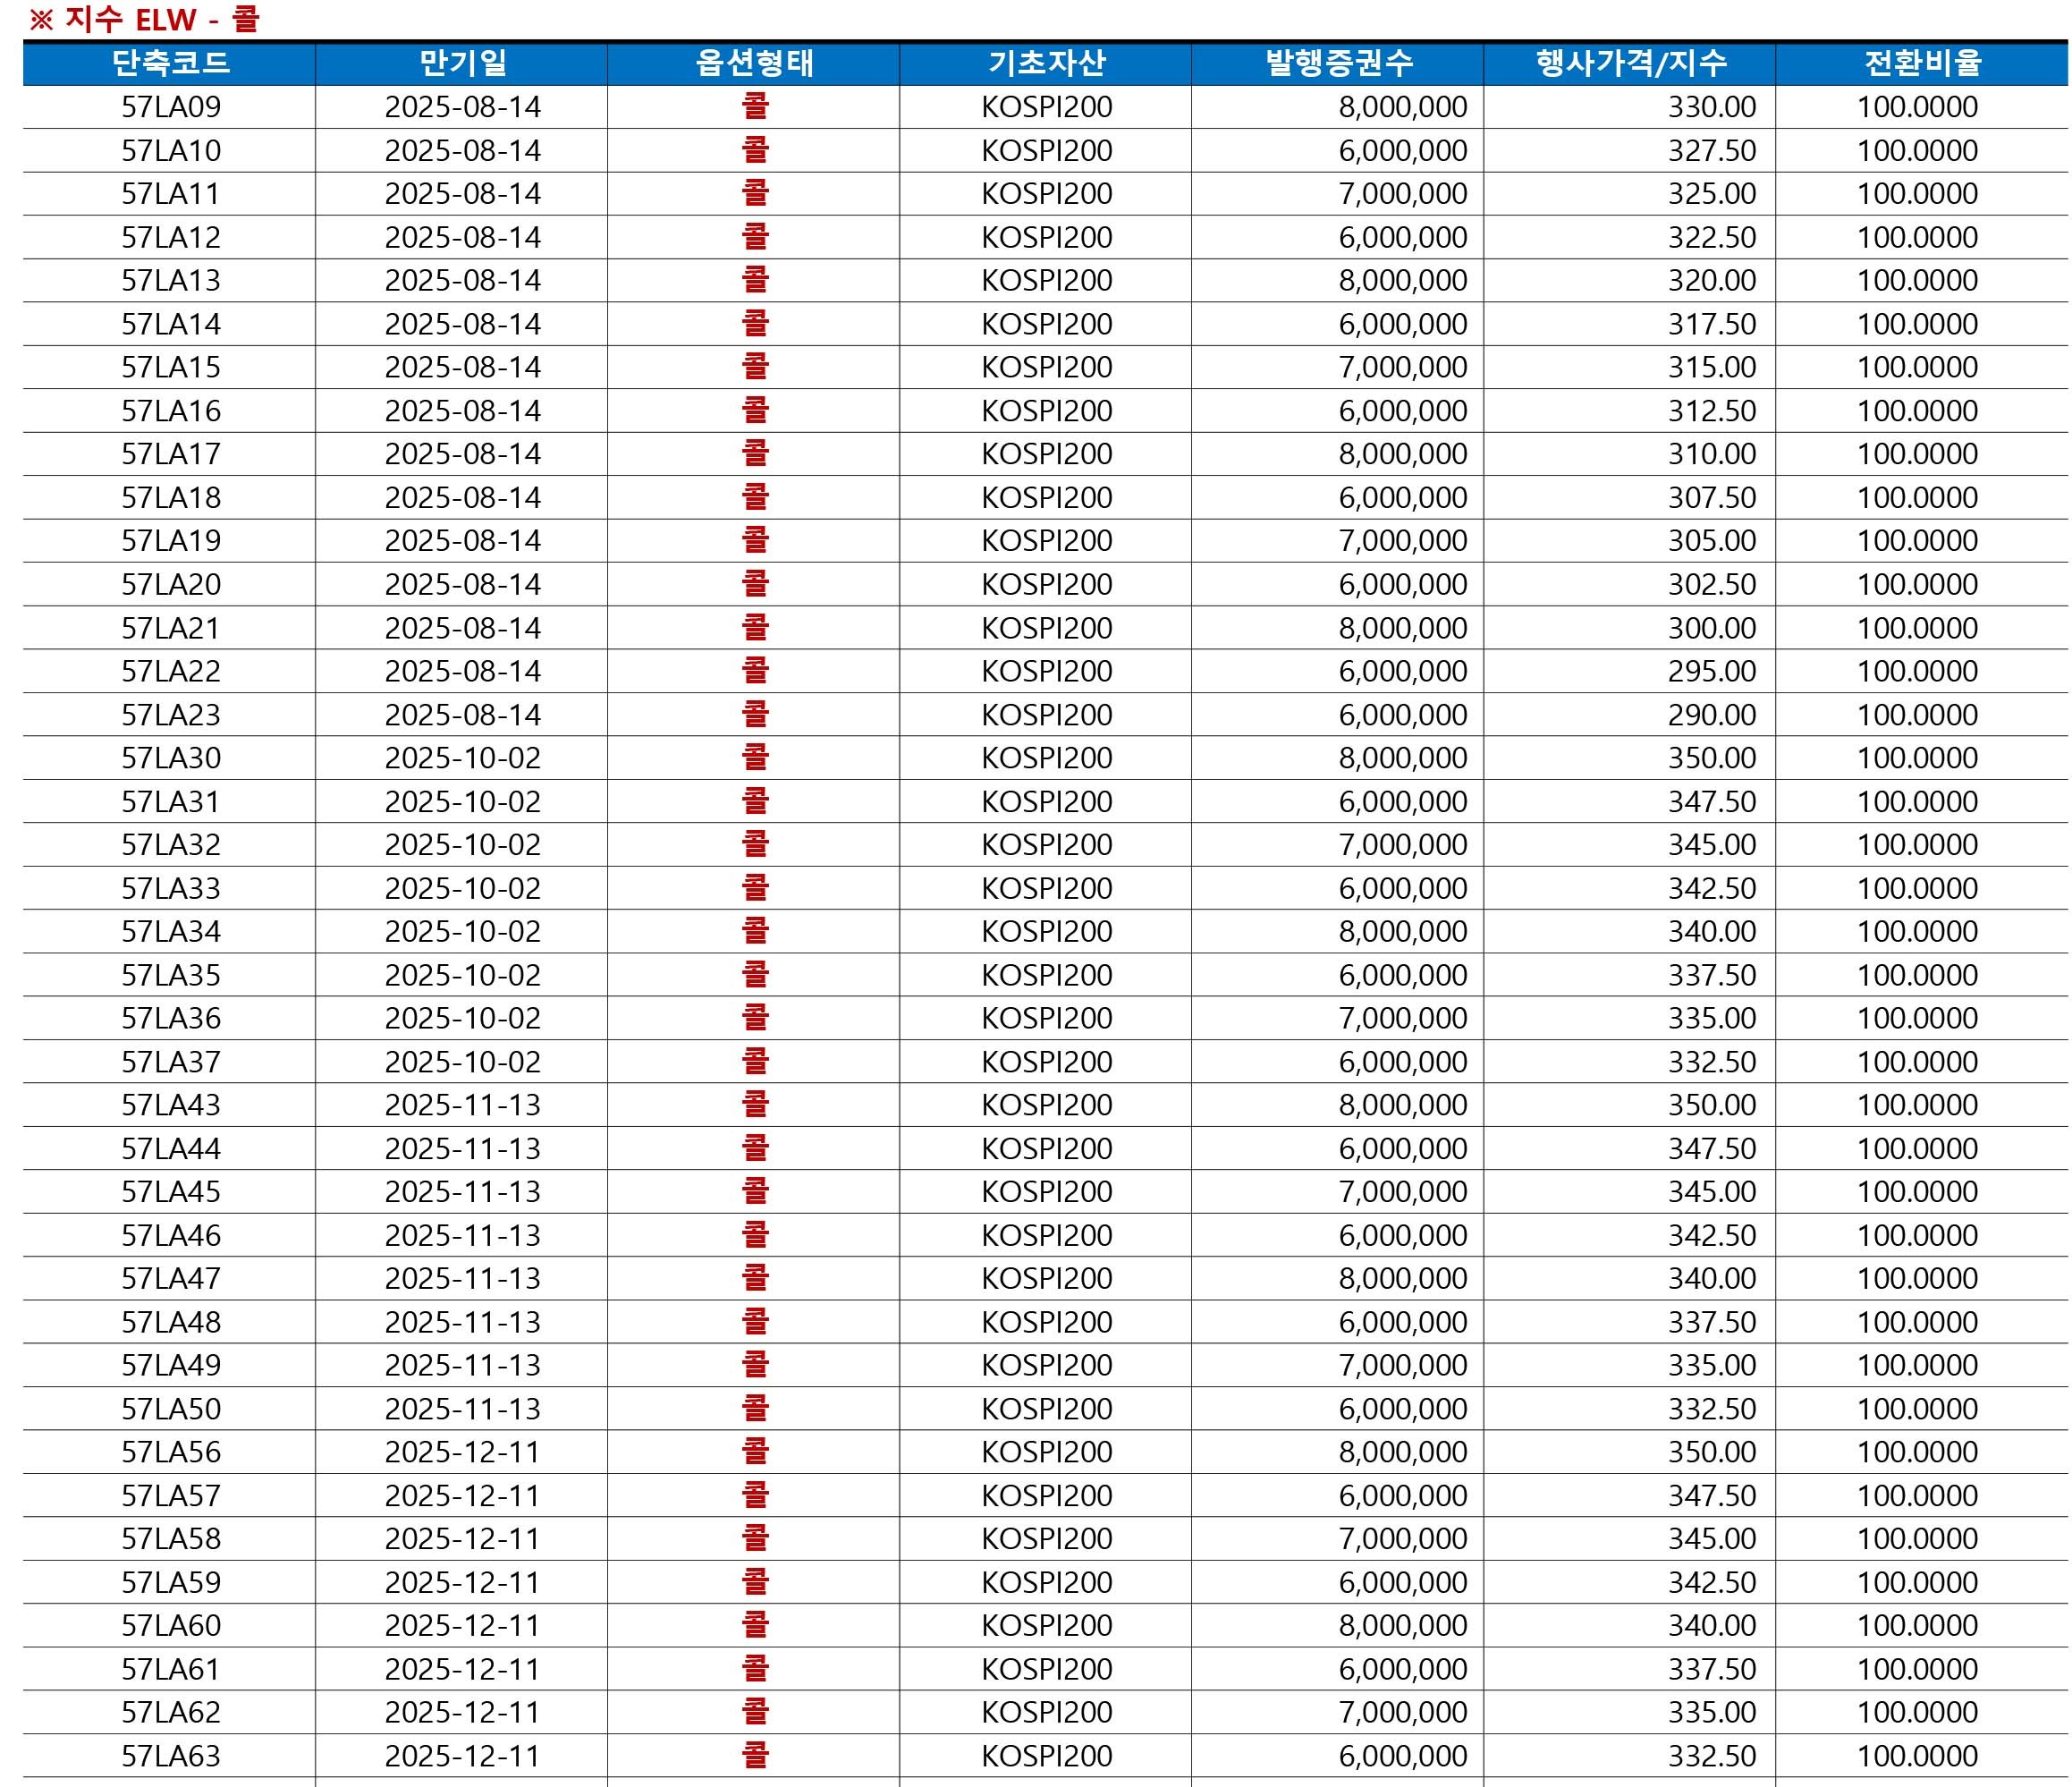Select code cell 57LA12
Image resolution: width=2072 pixels, height=1787 pixels.
[171, 238]
